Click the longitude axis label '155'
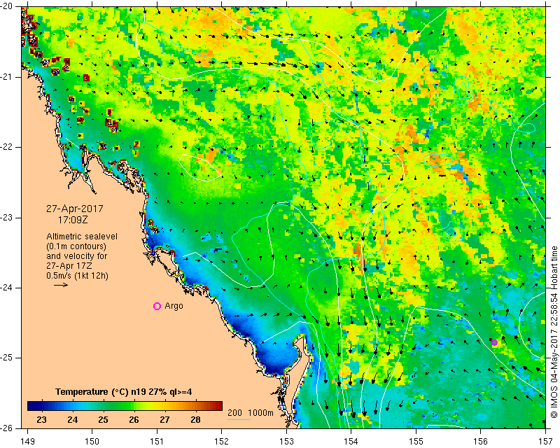Image resolution: width=560 pixels, height=448 pixels. coord(416,442)
